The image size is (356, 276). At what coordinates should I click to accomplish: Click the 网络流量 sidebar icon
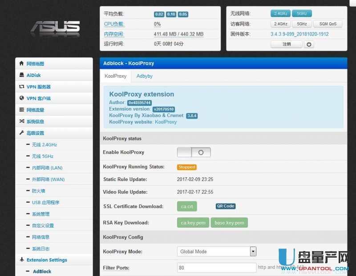coord(21,110)
